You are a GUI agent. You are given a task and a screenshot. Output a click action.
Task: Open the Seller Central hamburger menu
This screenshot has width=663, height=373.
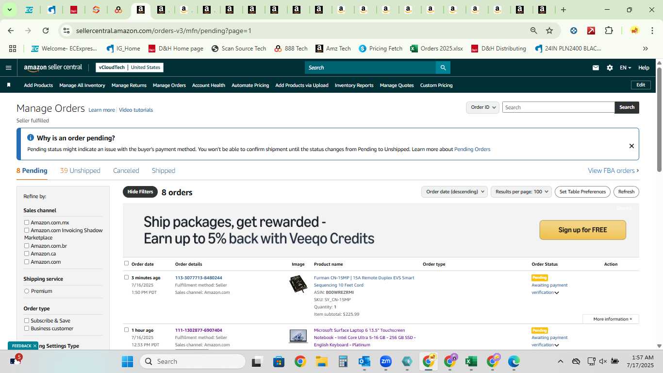8,68
